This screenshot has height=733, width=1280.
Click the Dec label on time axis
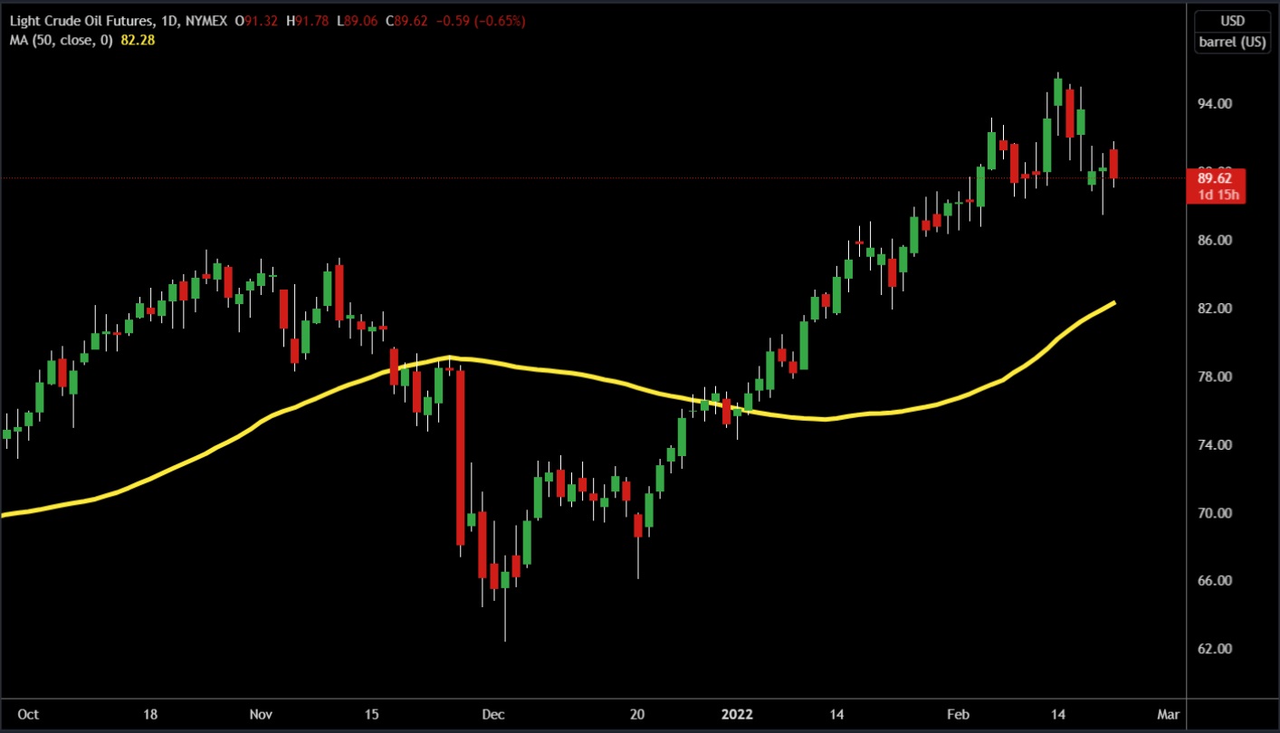pyautogui.click(x=493, y=714)
